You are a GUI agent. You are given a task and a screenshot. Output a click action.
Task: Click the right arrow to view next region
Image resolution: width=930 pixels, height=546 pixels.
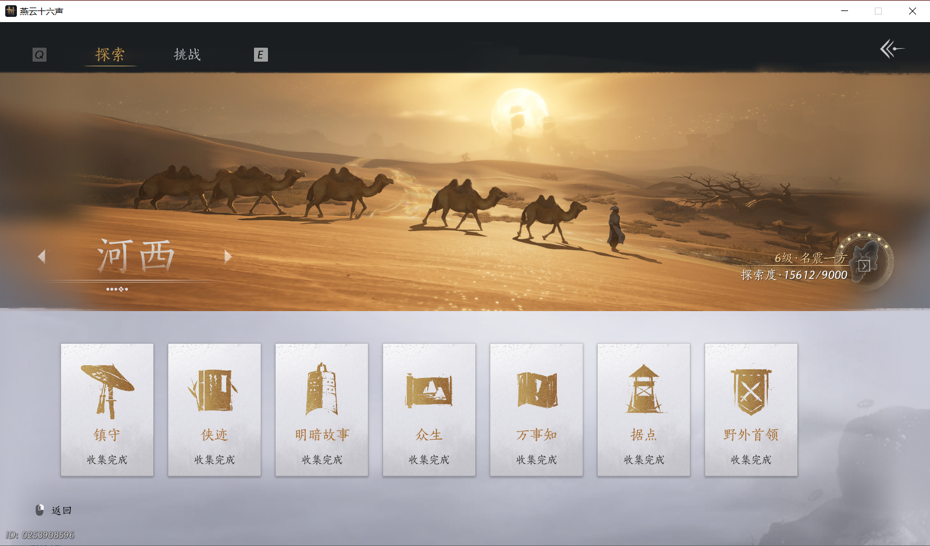(x=228, y=256)
